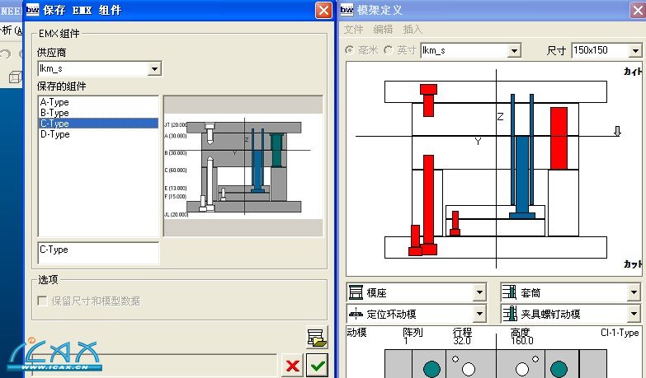Click the bw logo in 保存 EMX 组件 title bar
The image size is (646, 378).
32,10
